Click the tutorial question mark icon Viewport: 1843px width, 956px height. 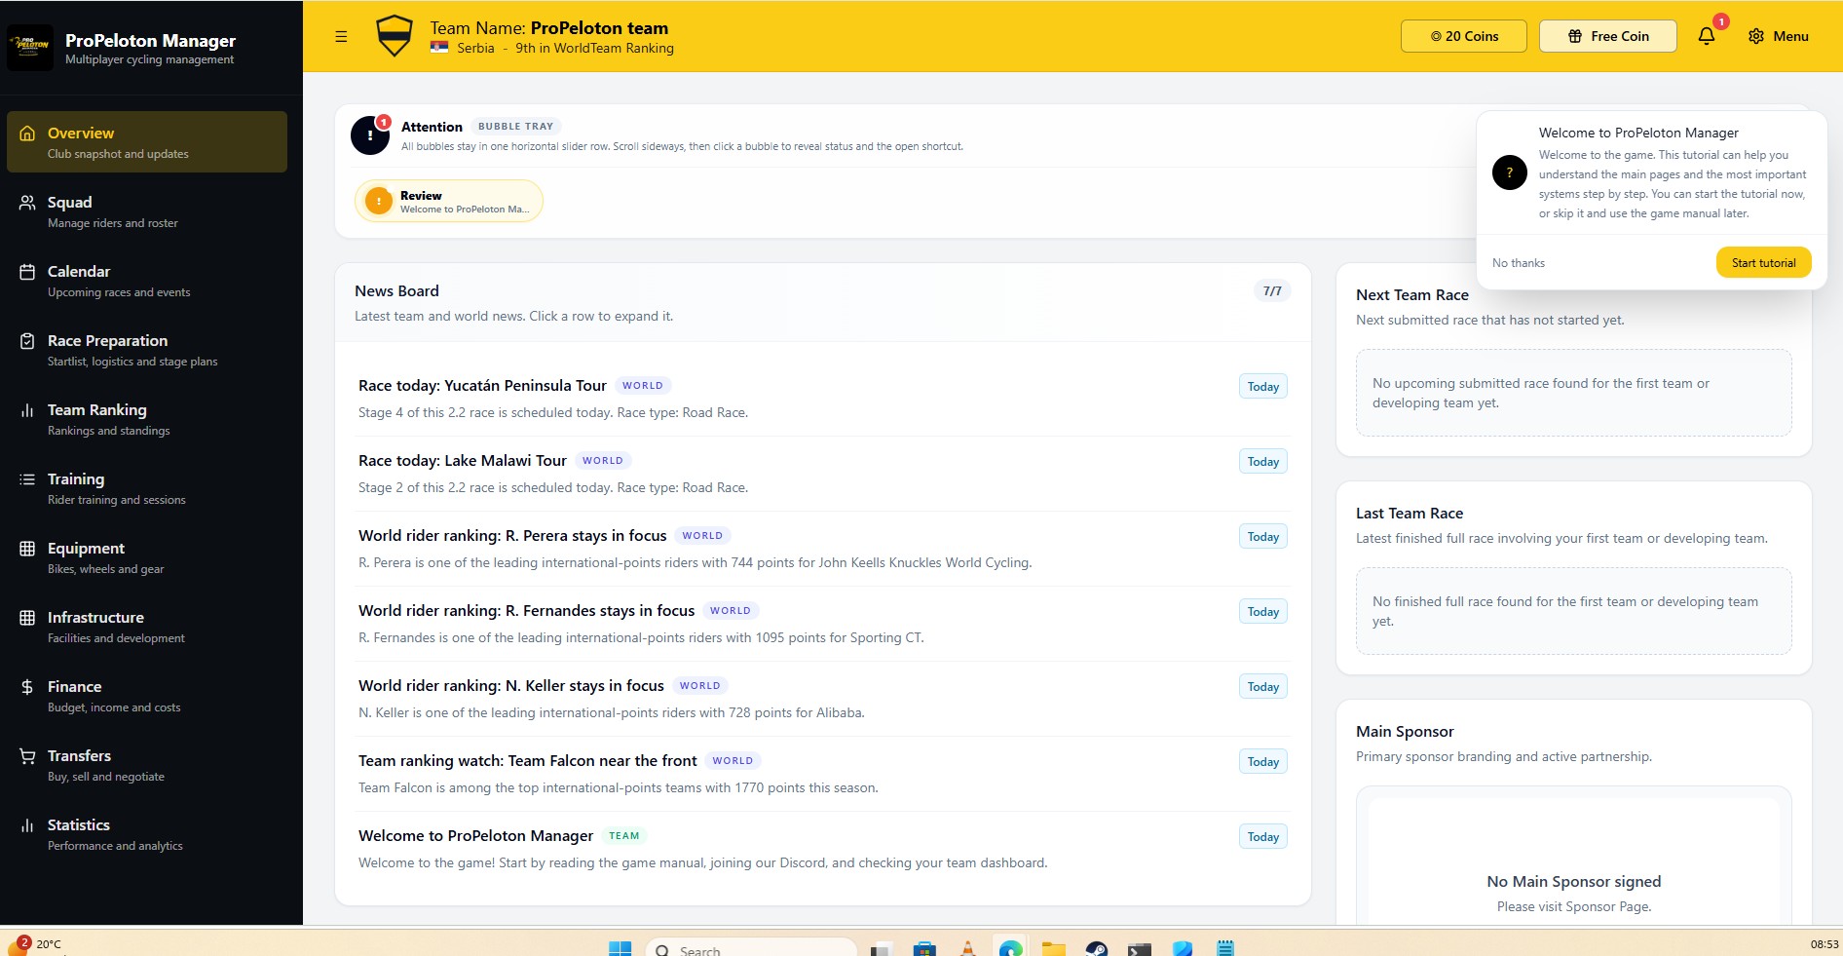pos(1510,172)
